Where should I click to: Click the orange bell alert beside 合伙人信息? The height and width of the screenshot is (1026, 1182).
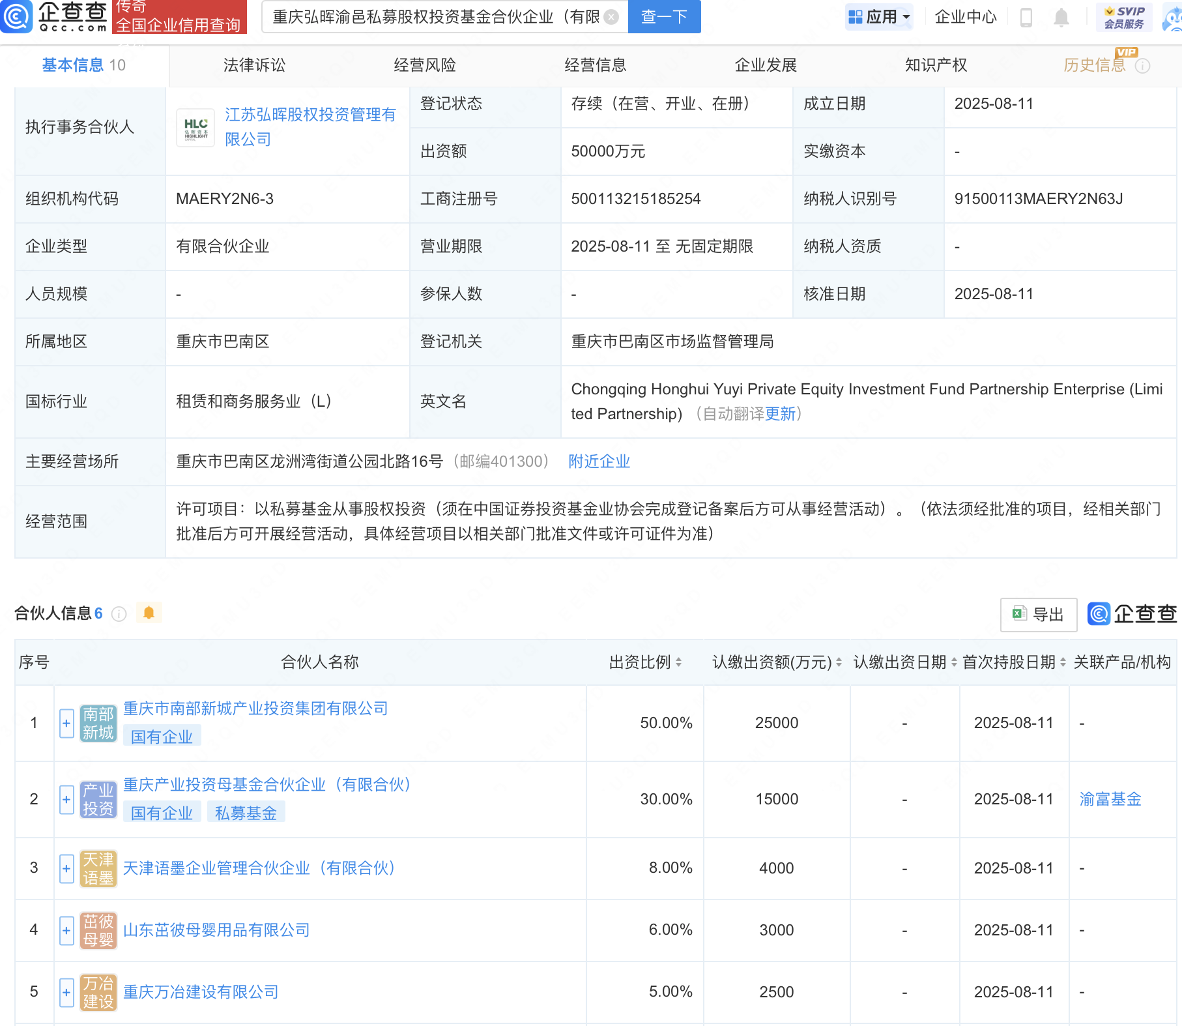149,613
